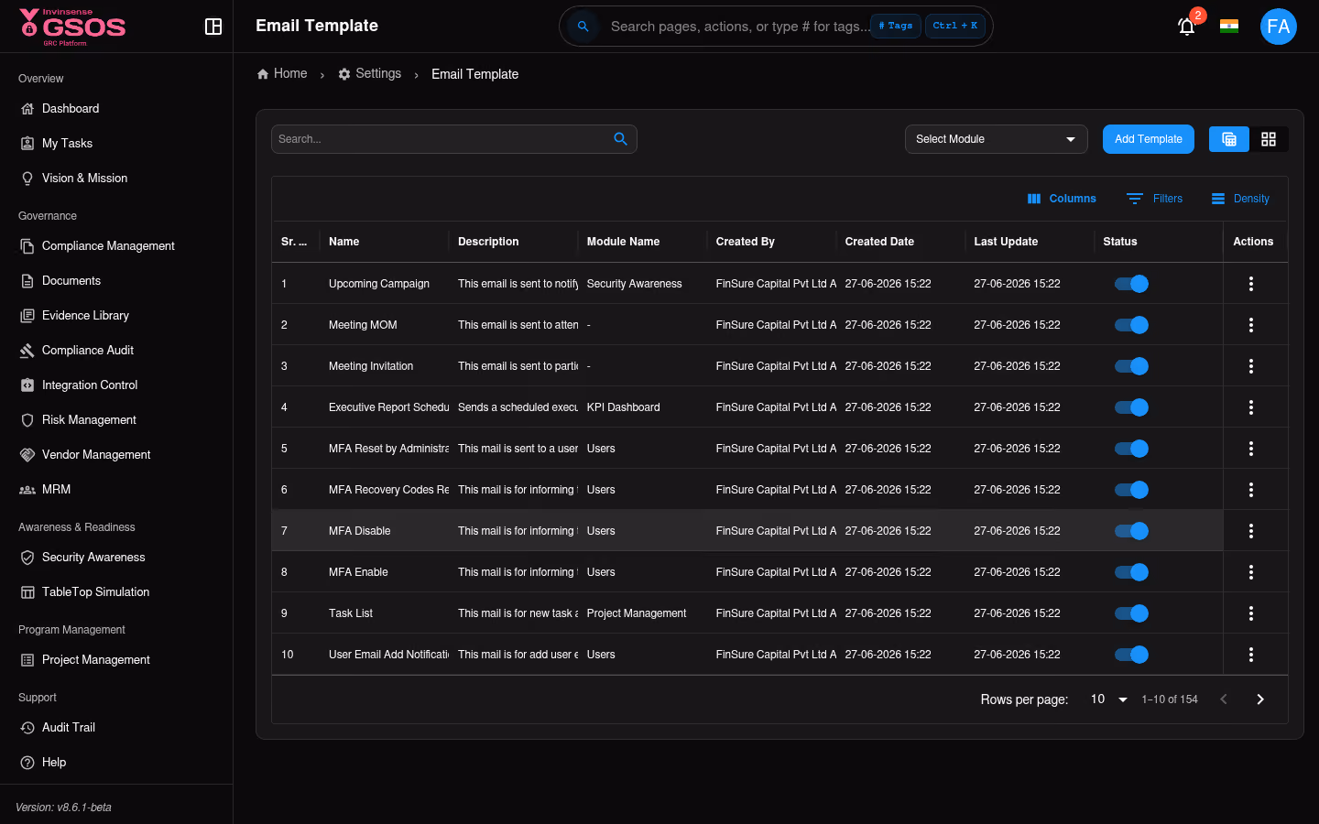This screenshot has width=1319, height=824.
Task: Open actions menu for MFA Disable row
Action: 1251,531
